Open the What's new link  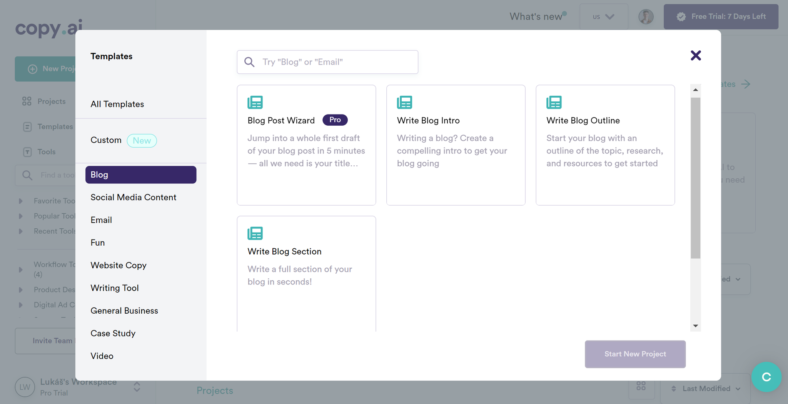point(536,17)
